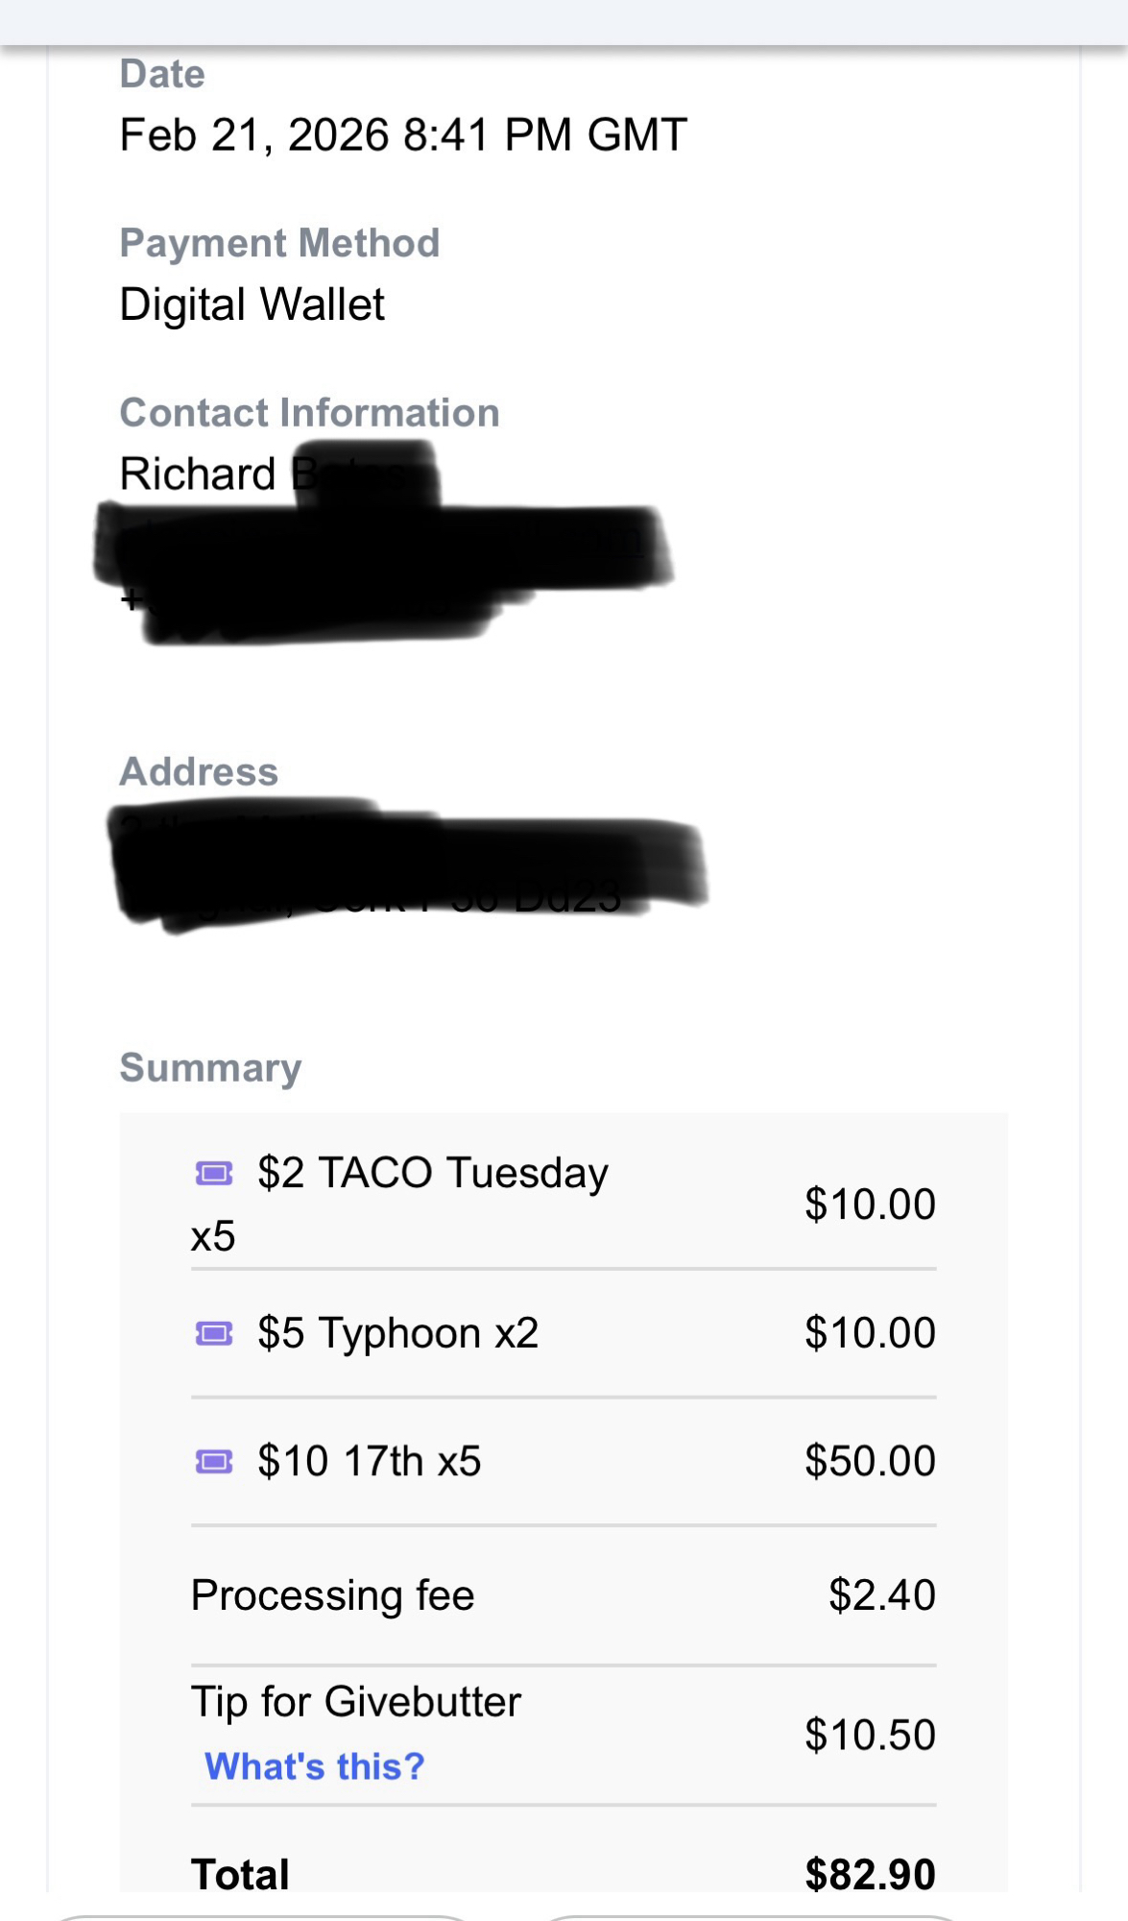Tap the Contact Information heading
This screenshot has height=1921, width=1128.
tap(309, 413)
